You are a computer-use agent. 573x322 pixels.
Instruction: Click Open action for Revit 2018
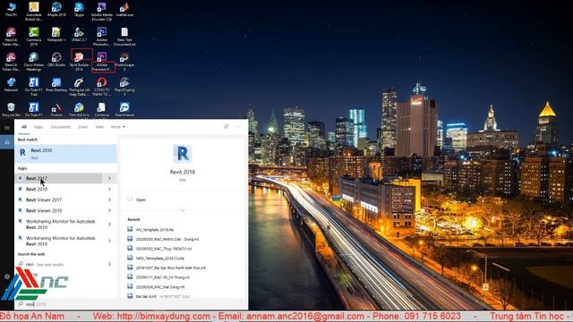click(x=141, y=199)
